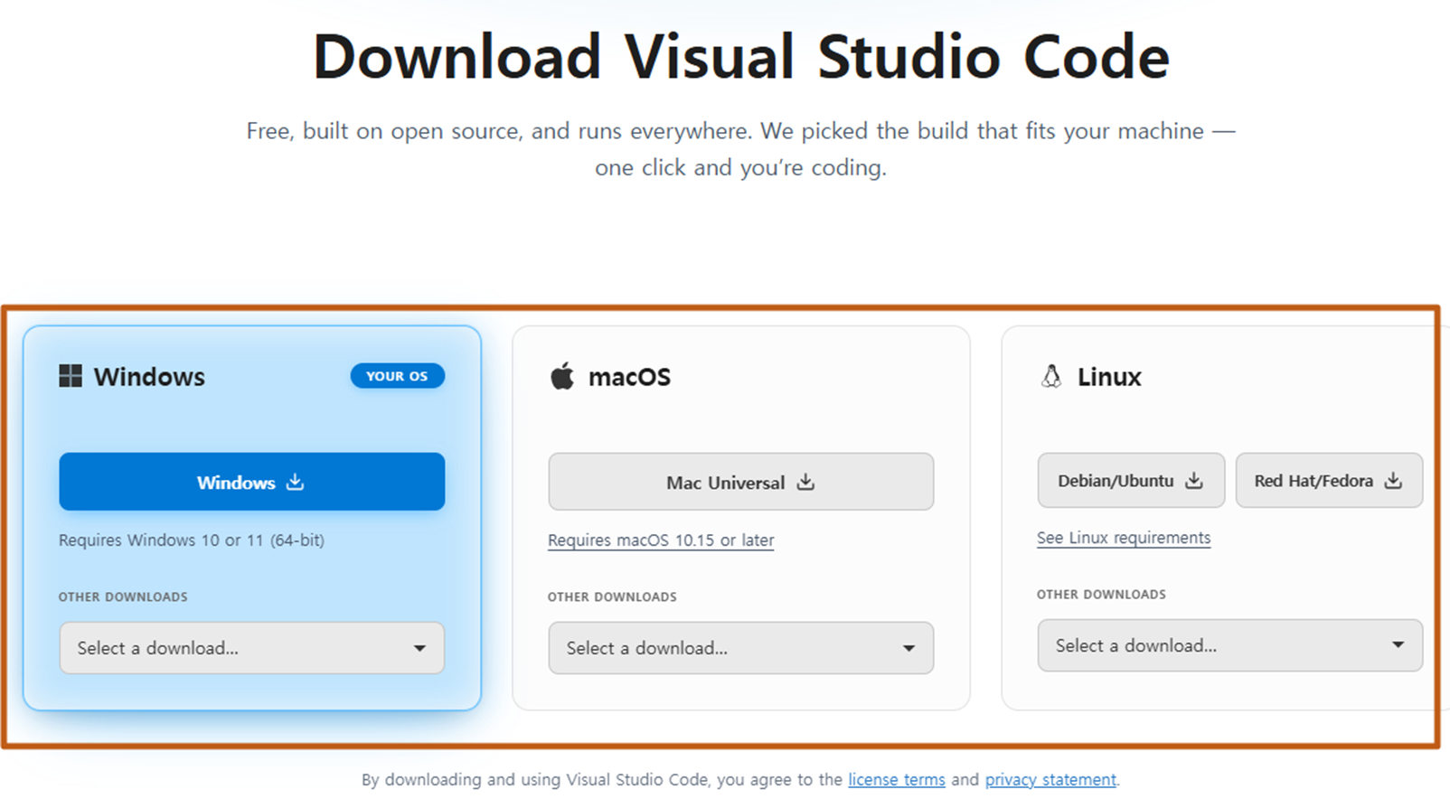The width and height of the screenshot is (1450, 808).
Task: Open Windows other downloads dropdown
Action: [x=252, y=648]
